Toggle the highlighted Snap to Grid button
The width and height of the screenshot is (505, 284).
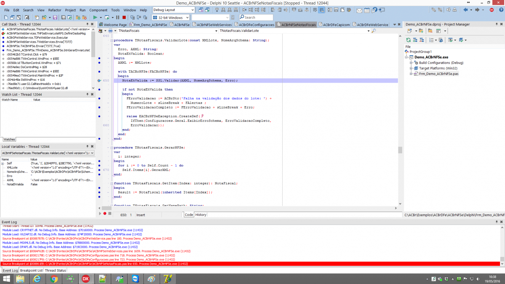pyautogui.click(x=322, y=10)
